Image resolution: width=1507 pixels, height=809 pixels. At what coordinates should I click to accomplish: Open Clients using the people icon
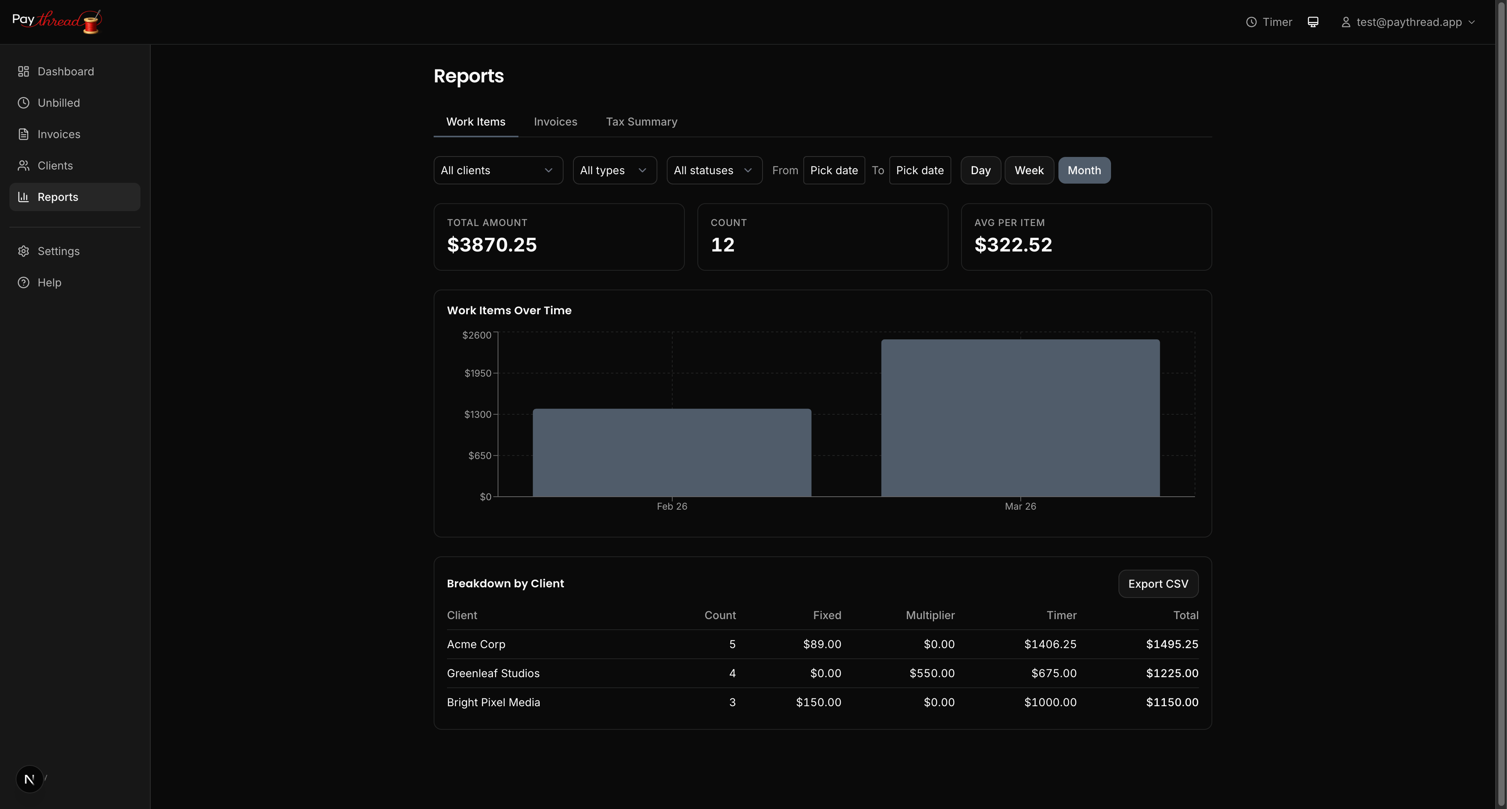coord(23,166)
